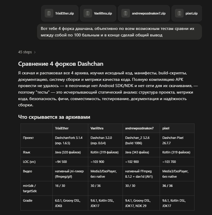Click the pixel column header
The image size is (212, 215).
point(166,128)
